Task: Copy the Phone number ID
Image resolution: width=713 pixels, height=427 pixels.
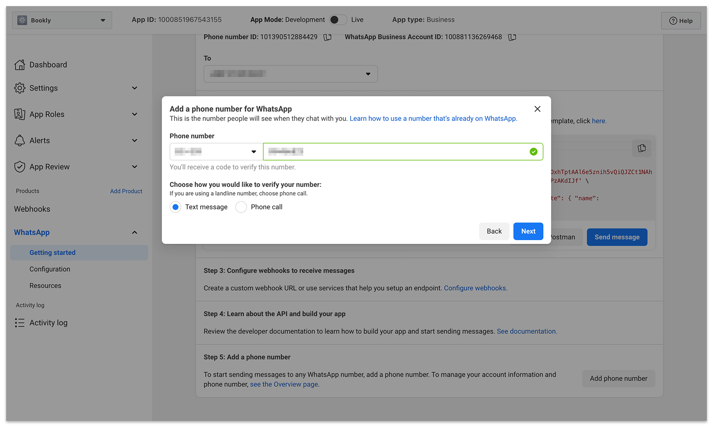Action: coord(327,37)
